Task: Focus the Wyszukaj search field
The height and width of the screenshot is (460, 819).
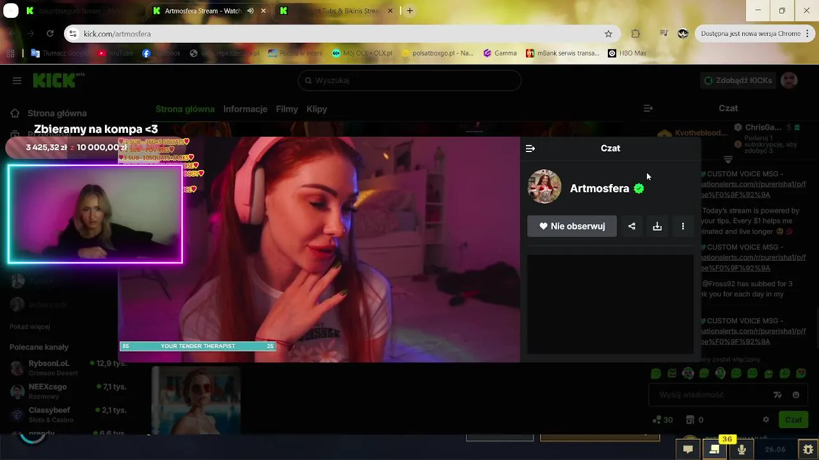Action: tap(409, 80)
